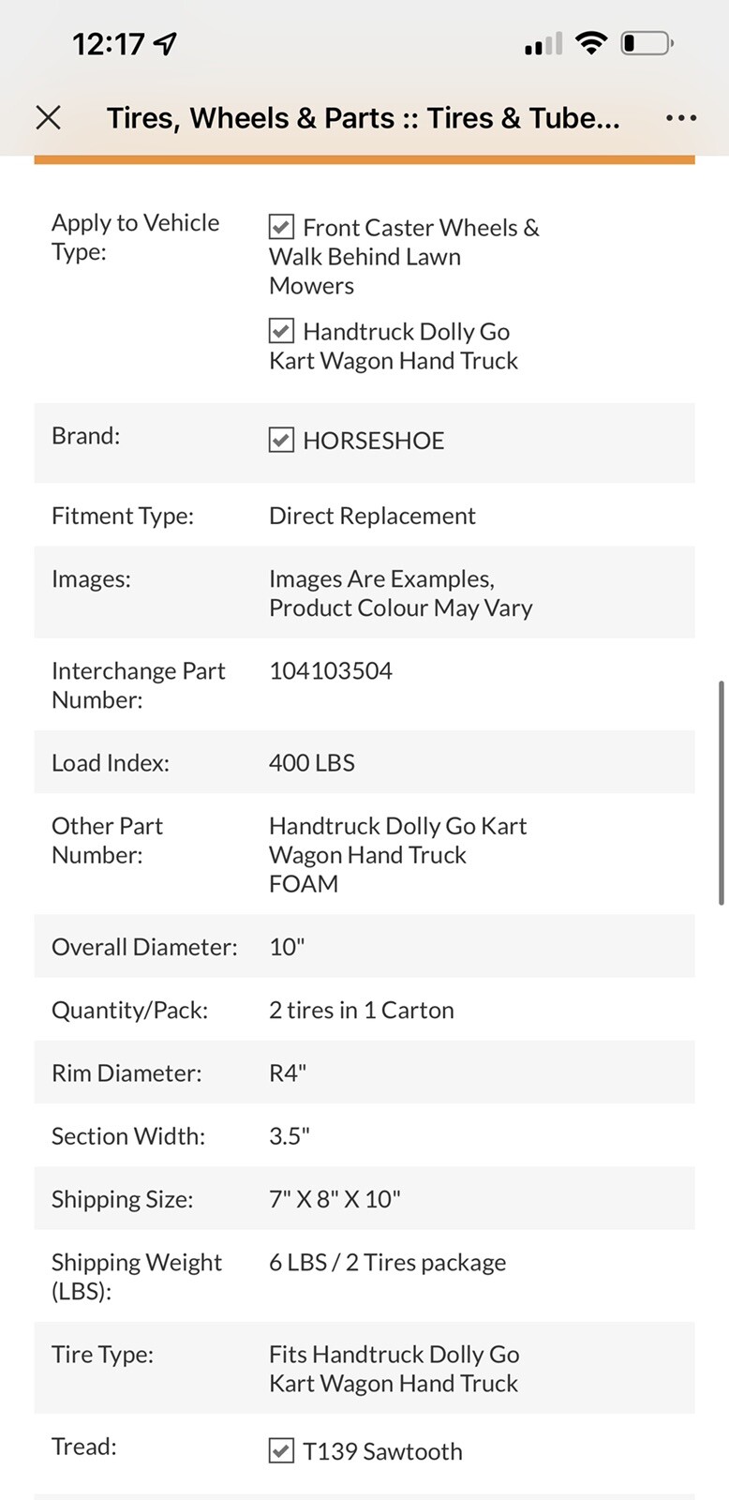Tap the Load Index 400 LBS value
Image resolution: width=729 pixels, height=1500 pixels.
[x=312, y=762]
